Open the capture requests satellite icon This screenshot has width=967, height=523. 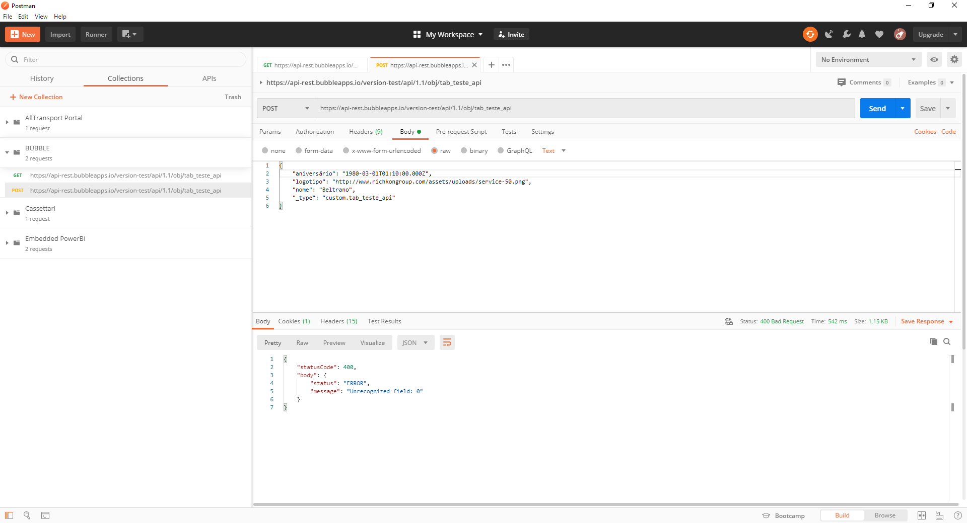(828, 34)
